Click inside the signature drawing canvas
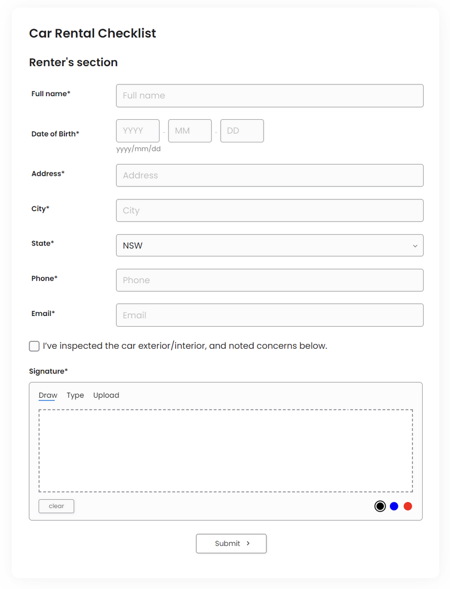The width and height of the screenshot is (450, 589). pos(226,450)
